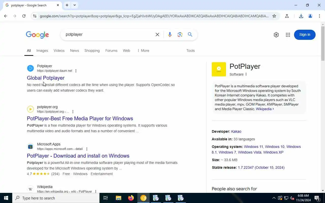The image size is (325, 203).
Task: Search by voice microphone icon
Action: [x=170, y=35]
